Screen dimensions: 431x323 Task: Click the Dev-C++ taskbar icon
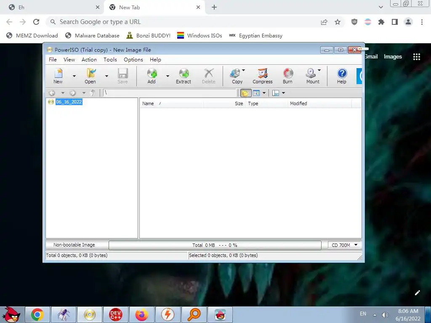click(x=115, y=315)
